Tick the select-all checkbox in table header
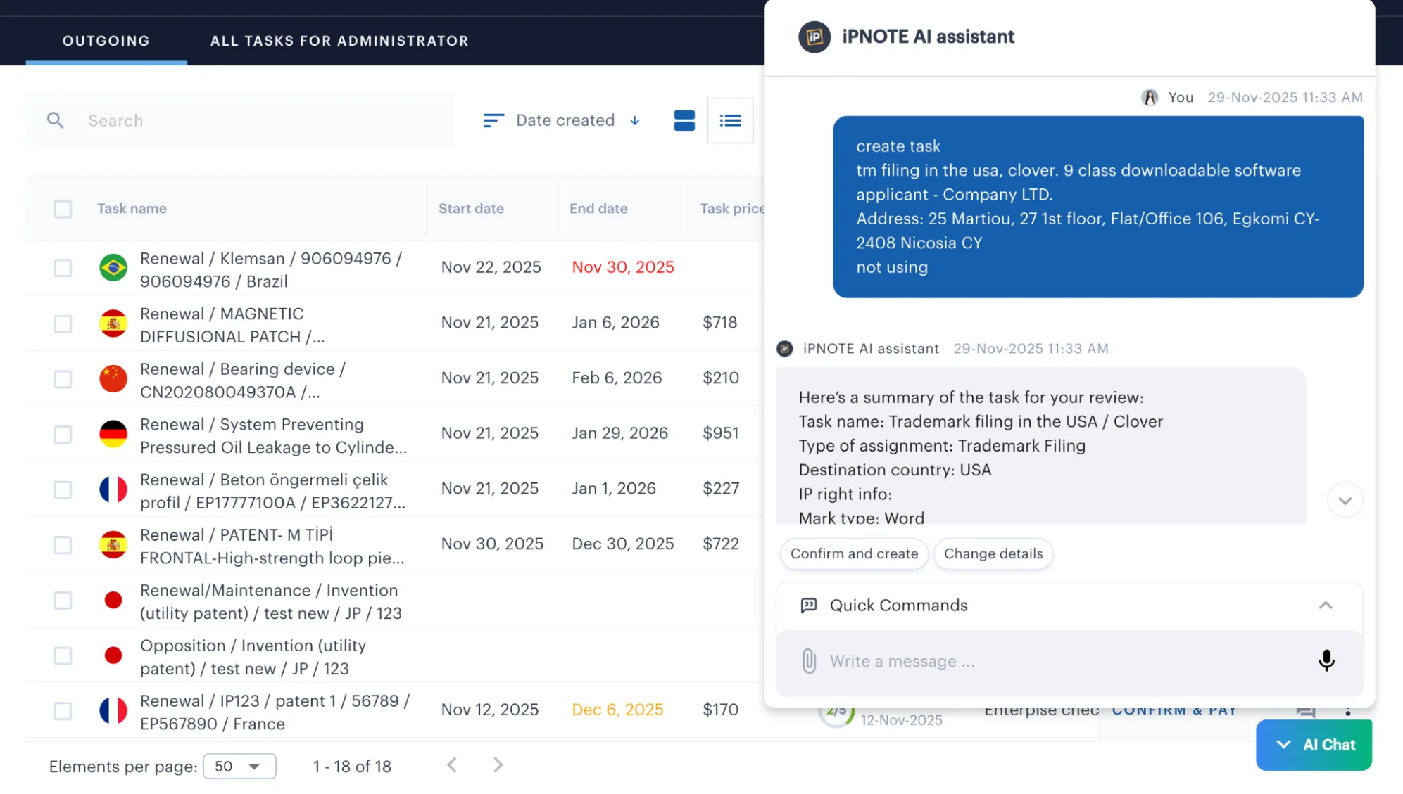1403x794 pixels. (63, 209)
